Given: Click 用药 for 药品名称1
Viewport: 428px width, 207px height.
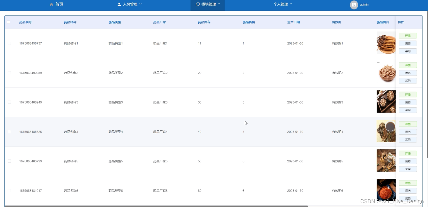Looking at the screenshot, I should pos(408,44).
